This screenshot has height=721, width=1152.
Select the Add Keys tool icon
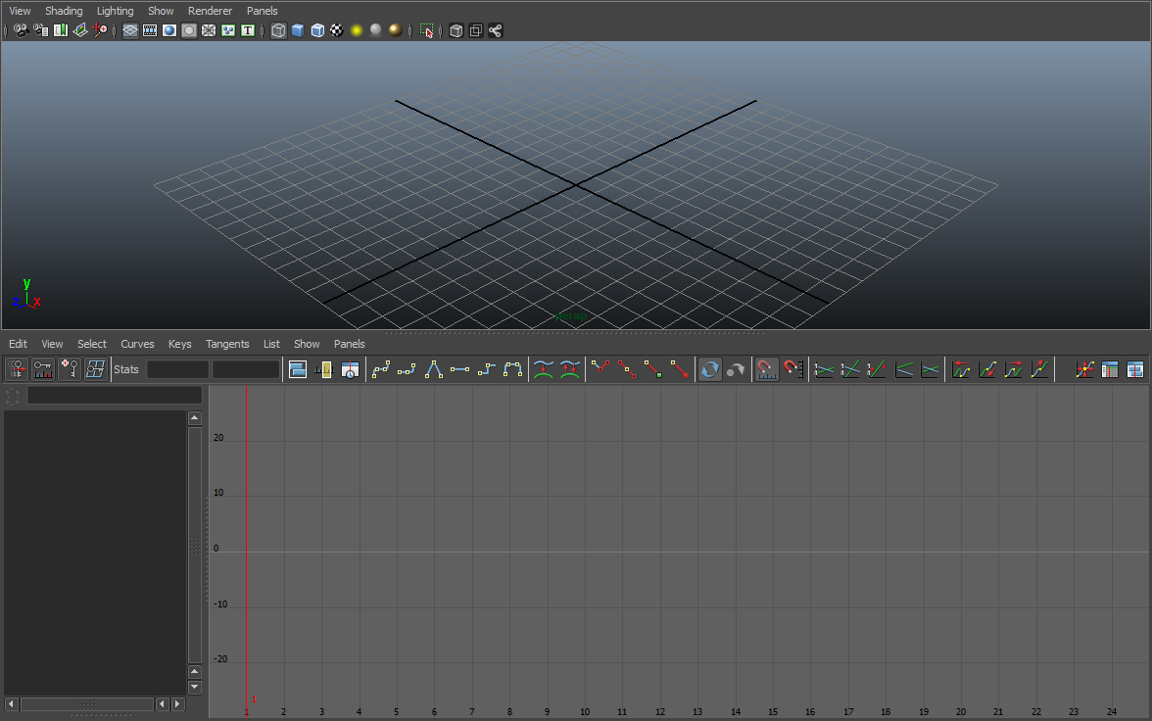pyautogui.click(x=69, y=369)
